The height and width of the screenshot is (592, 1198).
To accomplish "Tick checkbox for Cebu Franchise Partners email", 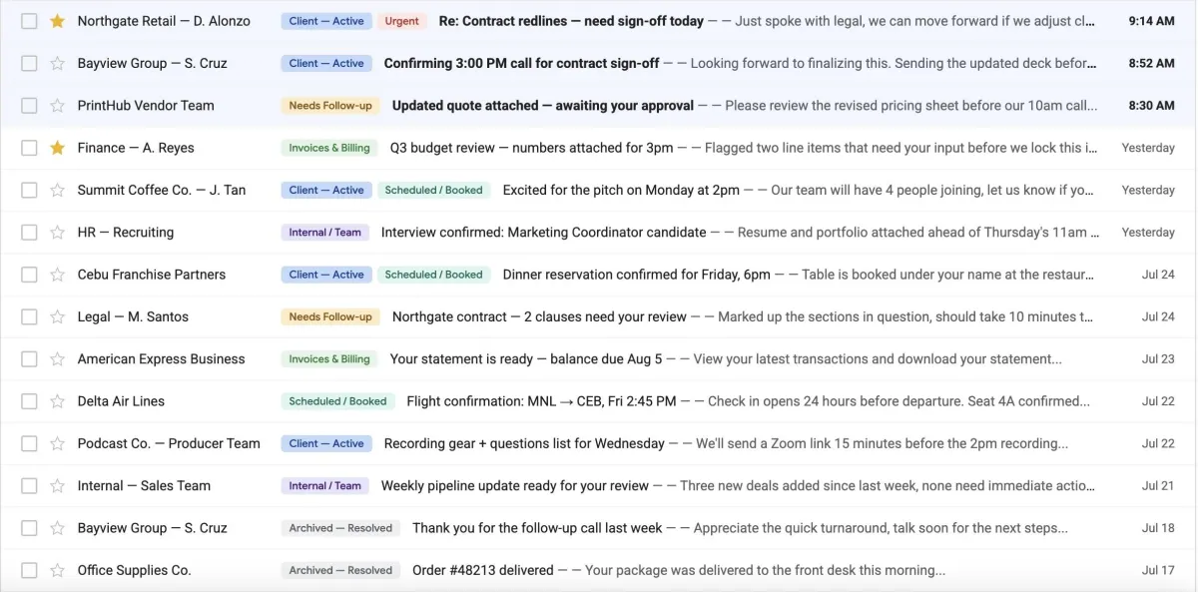I will click(29, 275).
